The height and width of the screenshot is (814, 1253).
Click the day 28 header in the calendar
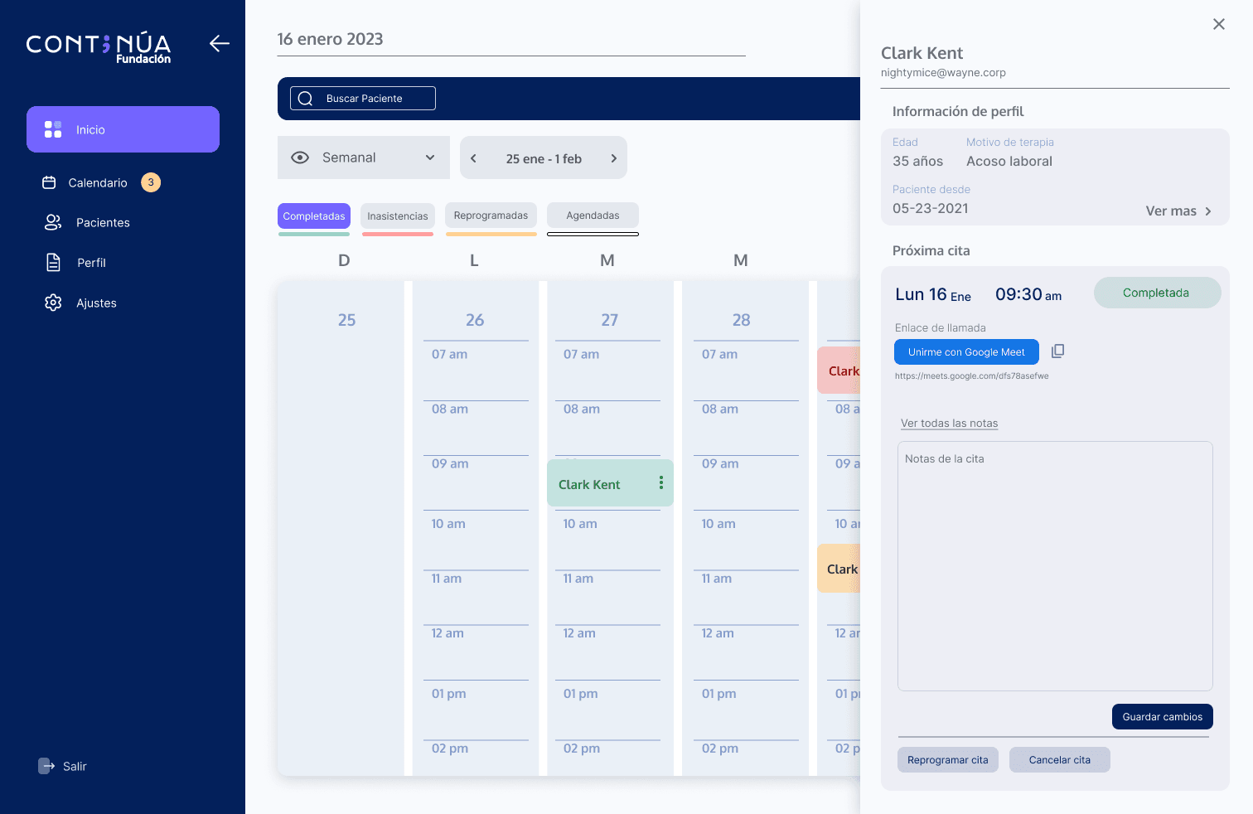(x=741, y=320)
